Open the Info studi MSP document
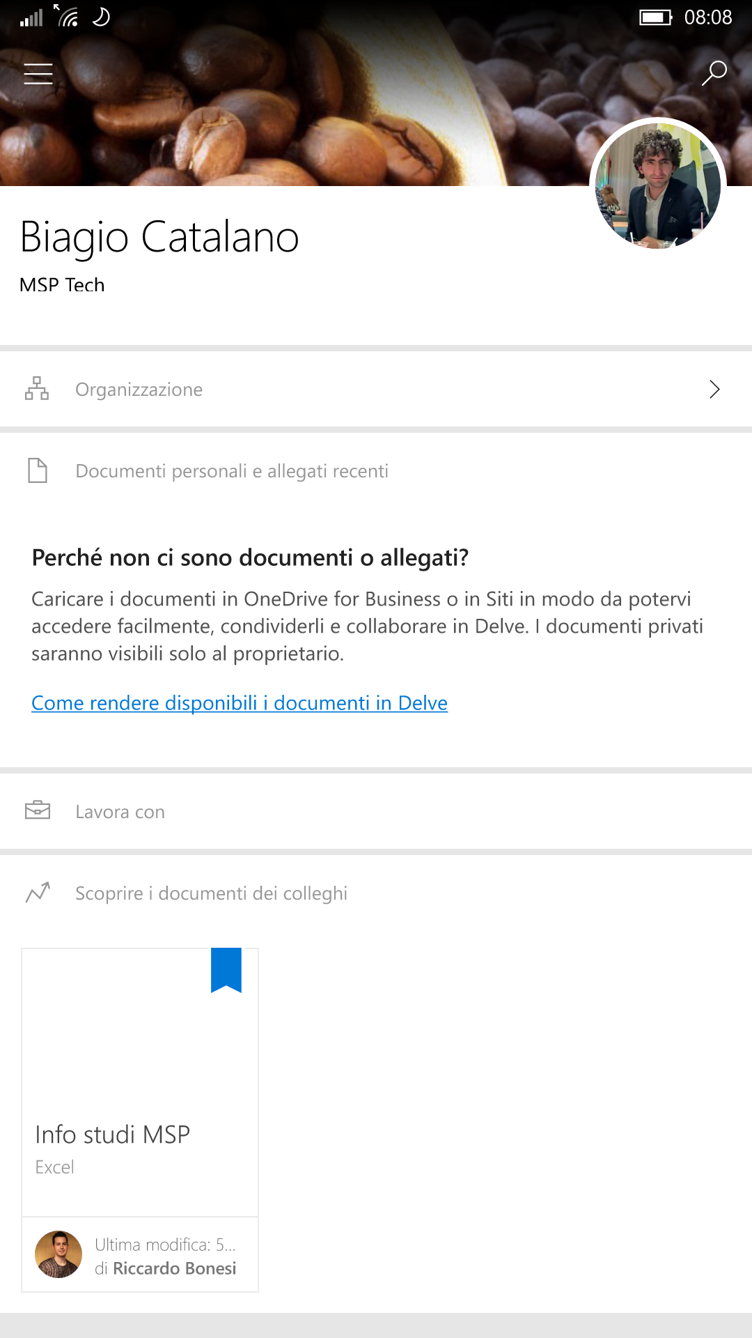This screenshot has width=752, height=1338. coord(113,1135)
